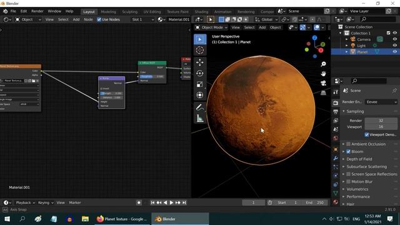Viewport: 400px width, 225px height.
Task: Jump to the timeline end frame
Action: click(184, 202)
